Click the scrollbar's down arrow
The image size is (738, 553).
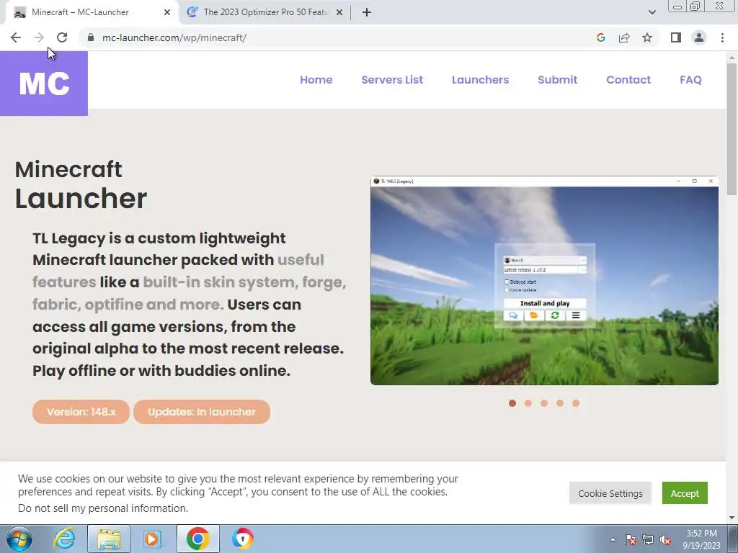[732, 518]
